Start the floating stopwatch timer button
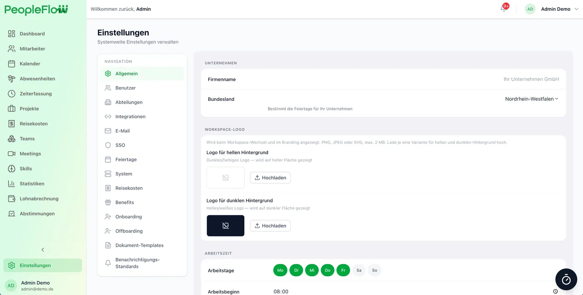583x295 pixels. 566,280
